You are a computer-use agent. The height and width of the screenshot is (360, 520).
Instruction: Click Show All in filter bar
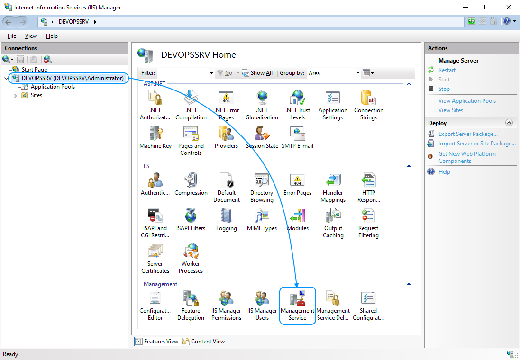pos(257,73)
